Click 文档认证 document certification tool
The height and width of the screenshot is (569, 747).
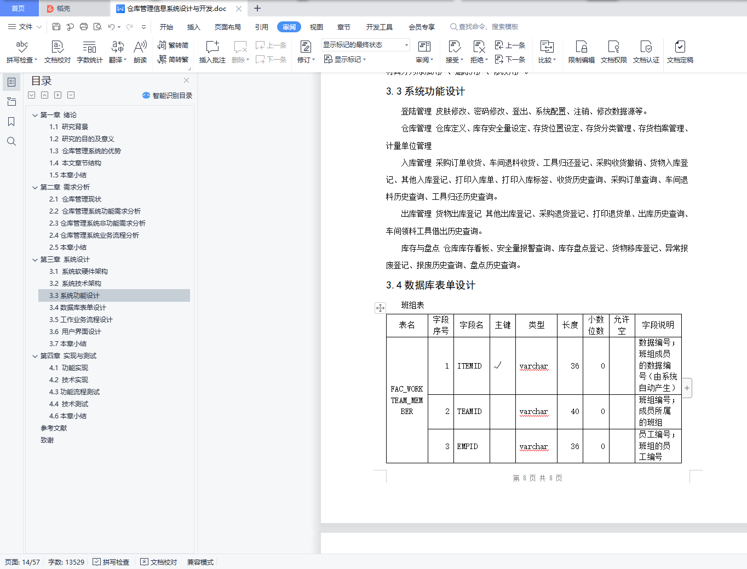coord(646,52)
